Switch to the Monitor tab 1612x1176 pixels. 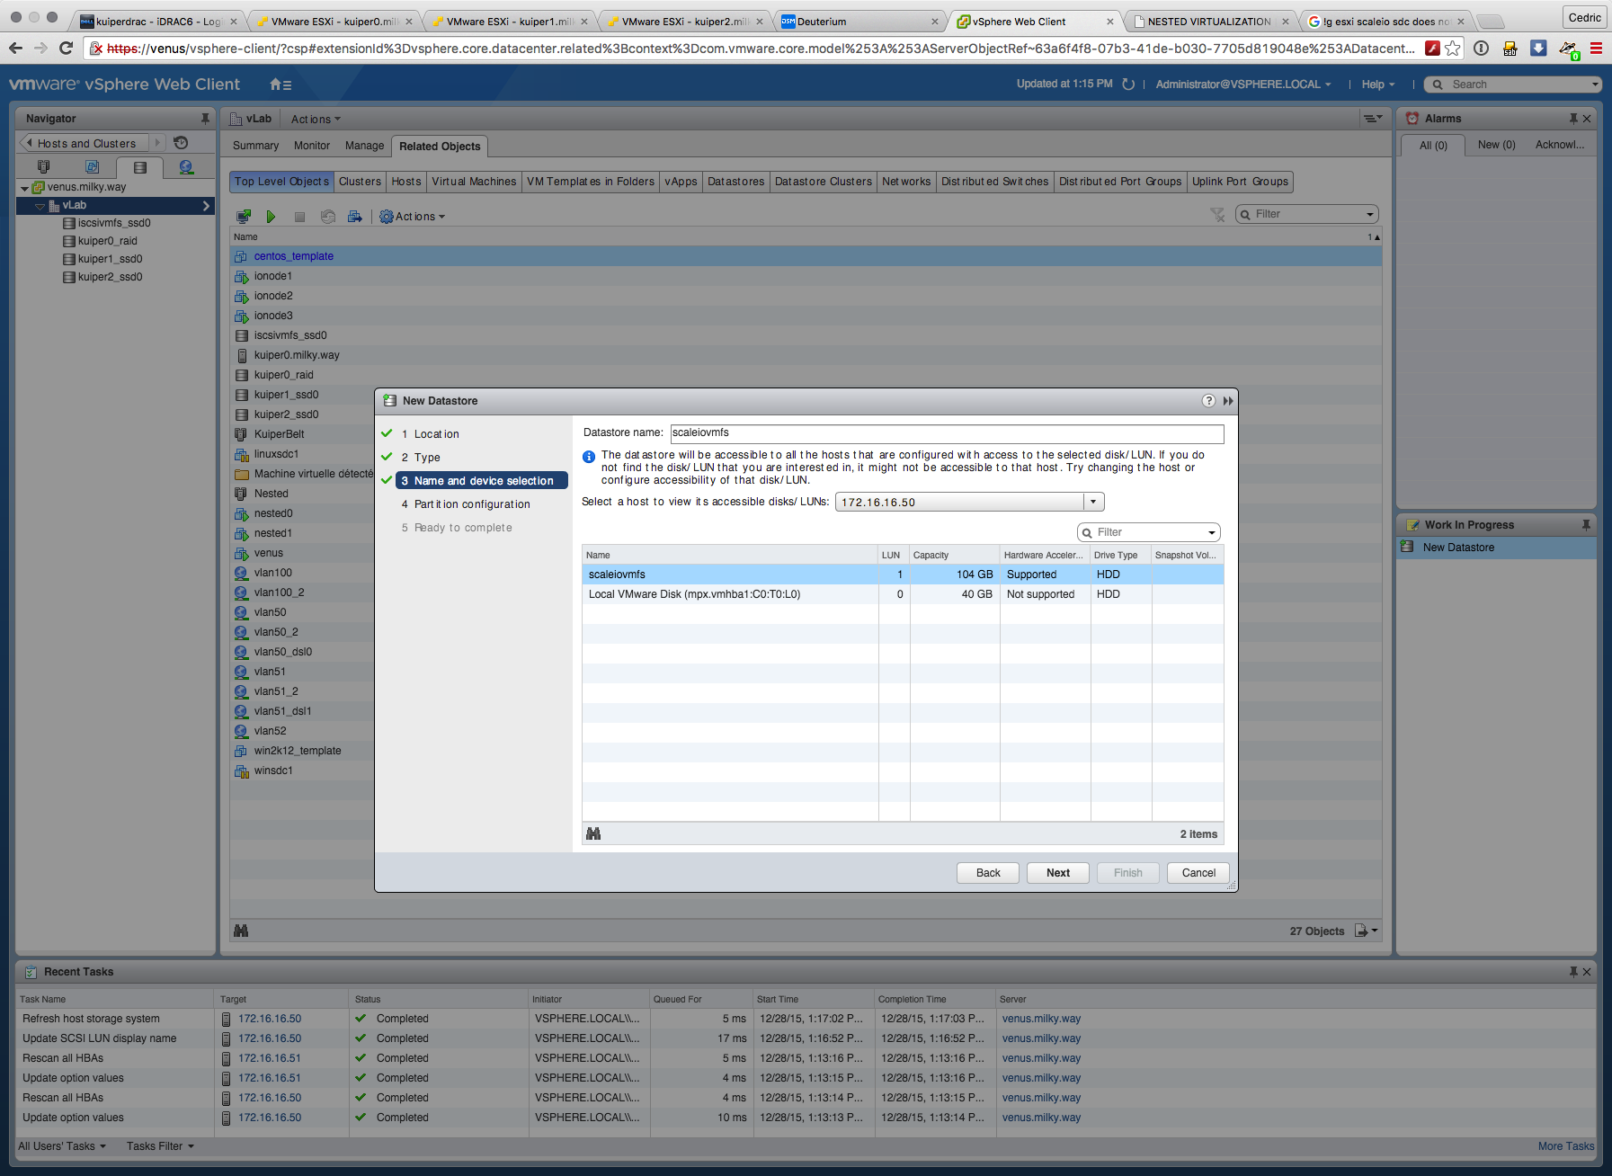point(311,146)
